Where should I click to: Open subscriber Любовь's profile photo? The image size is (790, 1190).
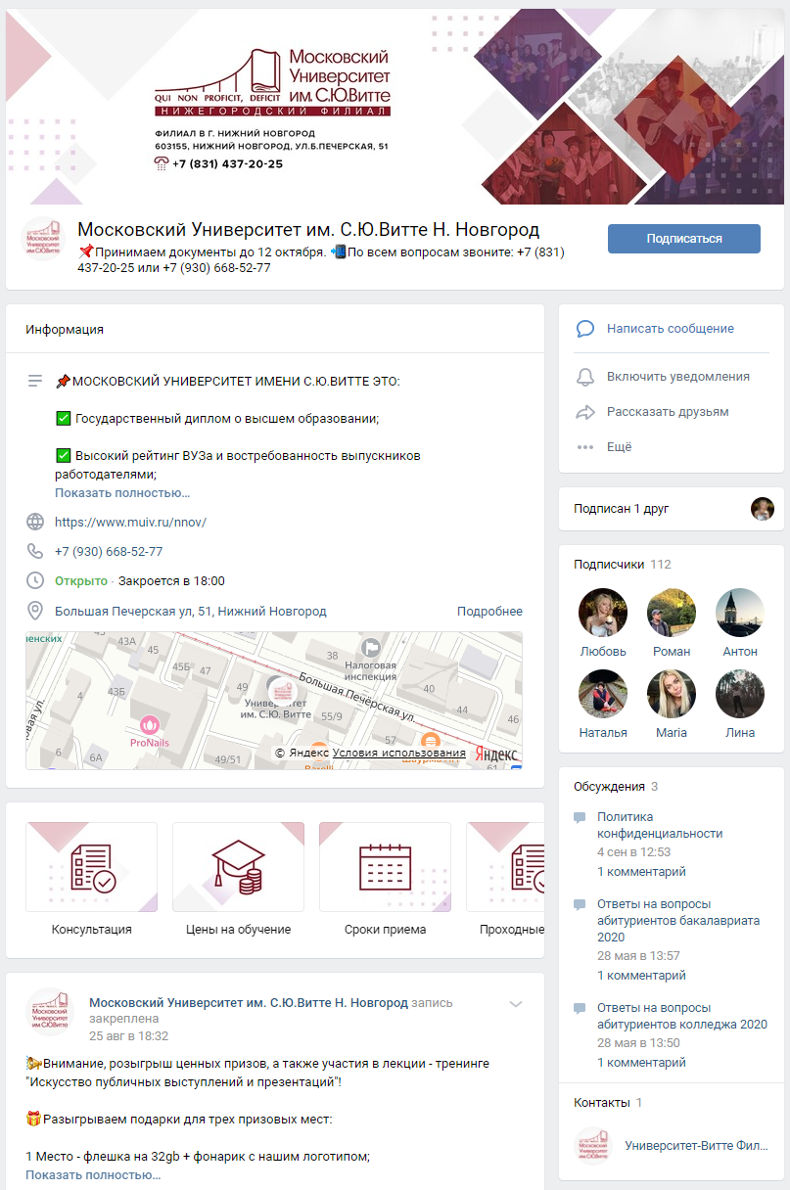(603, 613)
